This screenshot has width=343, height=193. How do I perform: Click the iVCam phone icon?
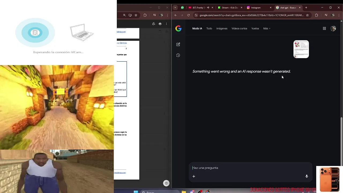pyautogui.click(x=35, y=33)
